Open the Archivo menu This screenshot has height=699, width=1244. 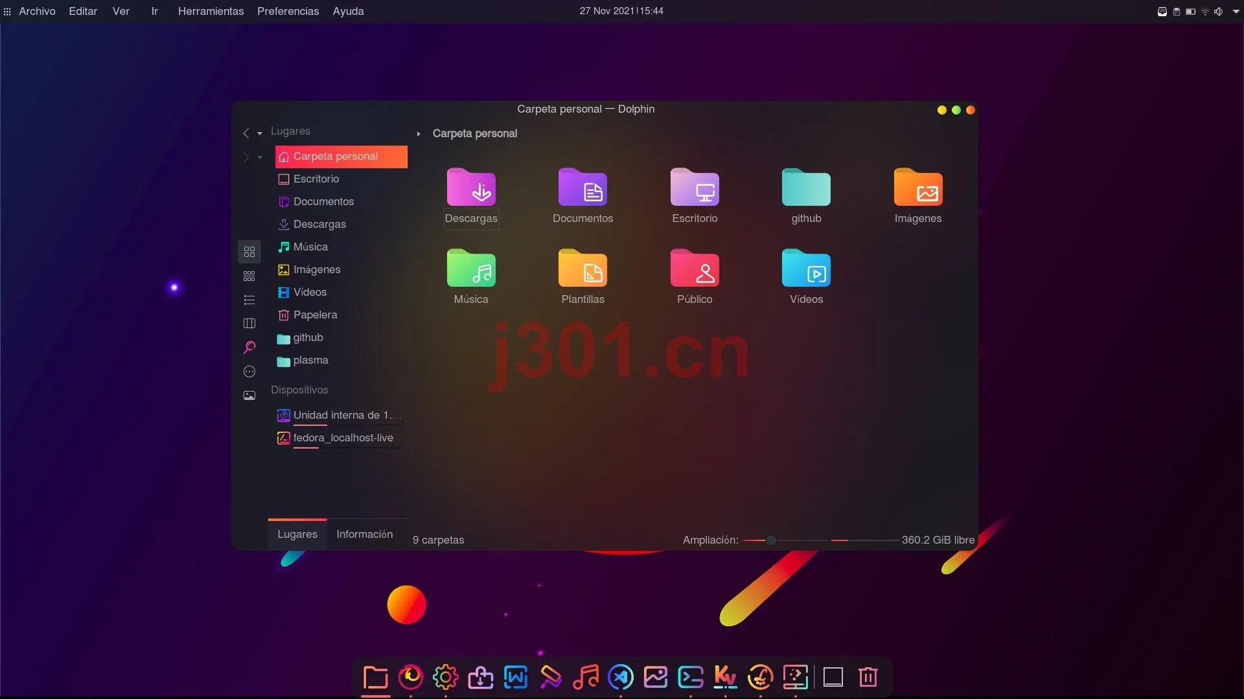[x=37, y=11]
